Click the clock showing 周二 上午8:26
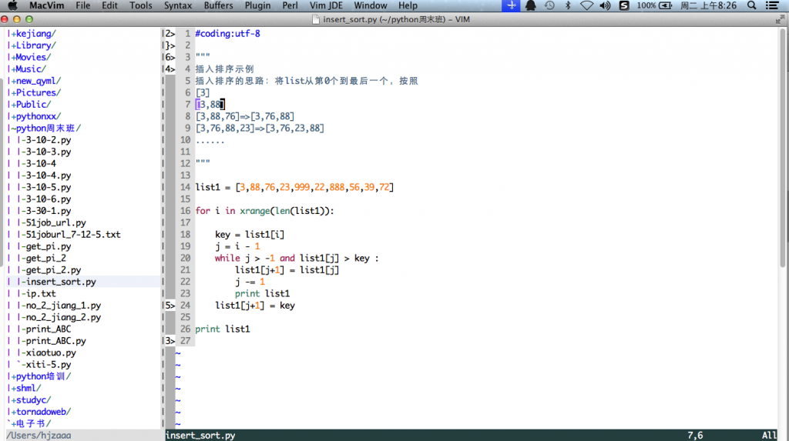The width and height of the screenshot is (789, 441). pyautogui.click(x=709, y=5)
